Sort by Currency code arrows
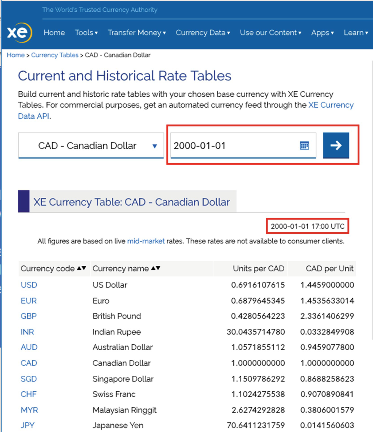 (82, 268)
